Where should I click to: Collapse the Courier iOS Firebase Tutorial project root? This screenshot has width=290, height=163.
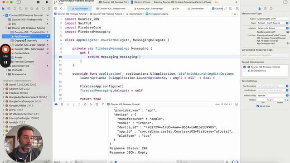point(3,15)
